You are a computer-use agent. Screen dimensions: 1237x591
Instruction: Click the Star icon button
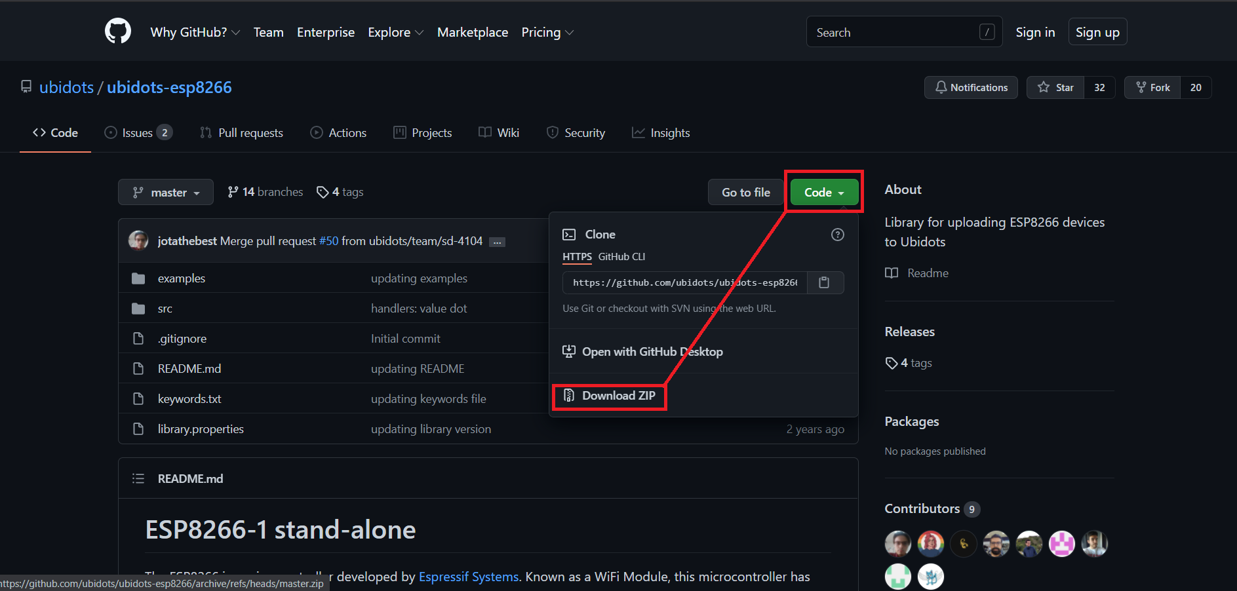coord(1055,87)
